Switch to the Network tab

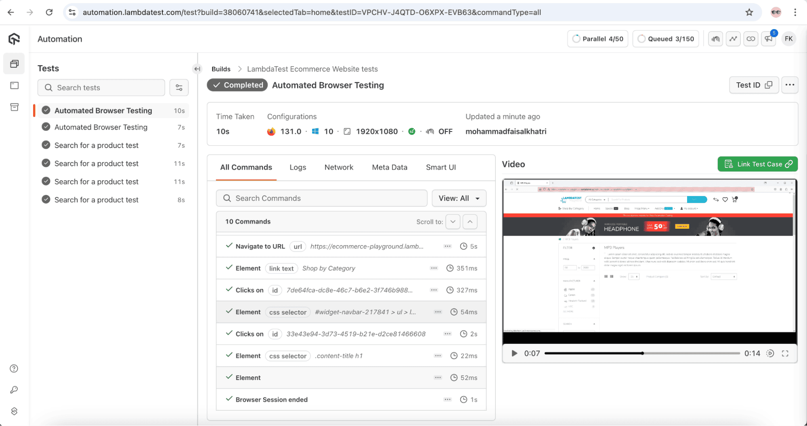tap(339, 167)
